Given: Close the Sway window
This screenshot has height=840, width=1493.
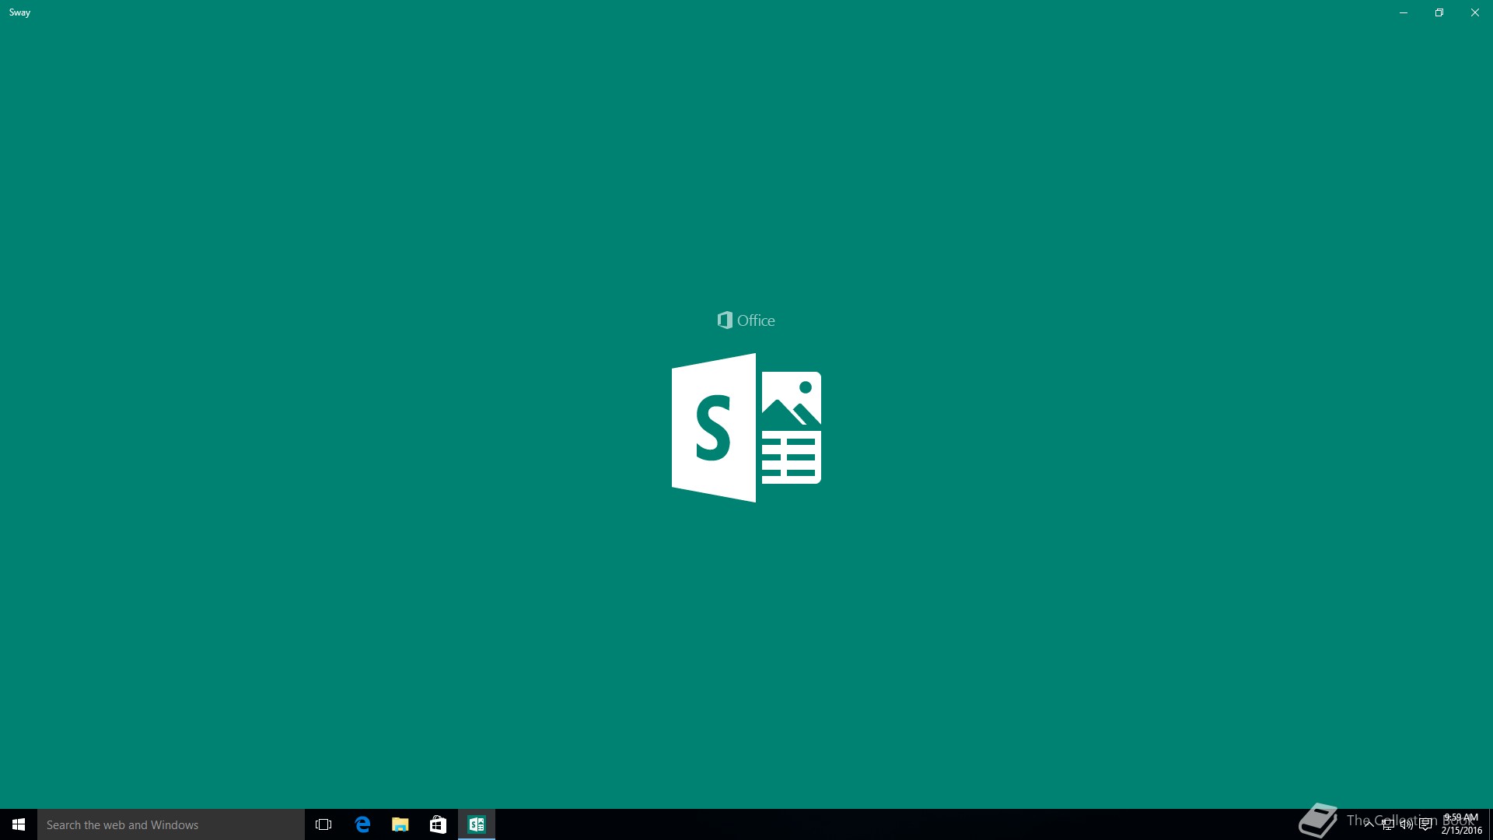Looking at the screenshot, I should coord(1475,12).
